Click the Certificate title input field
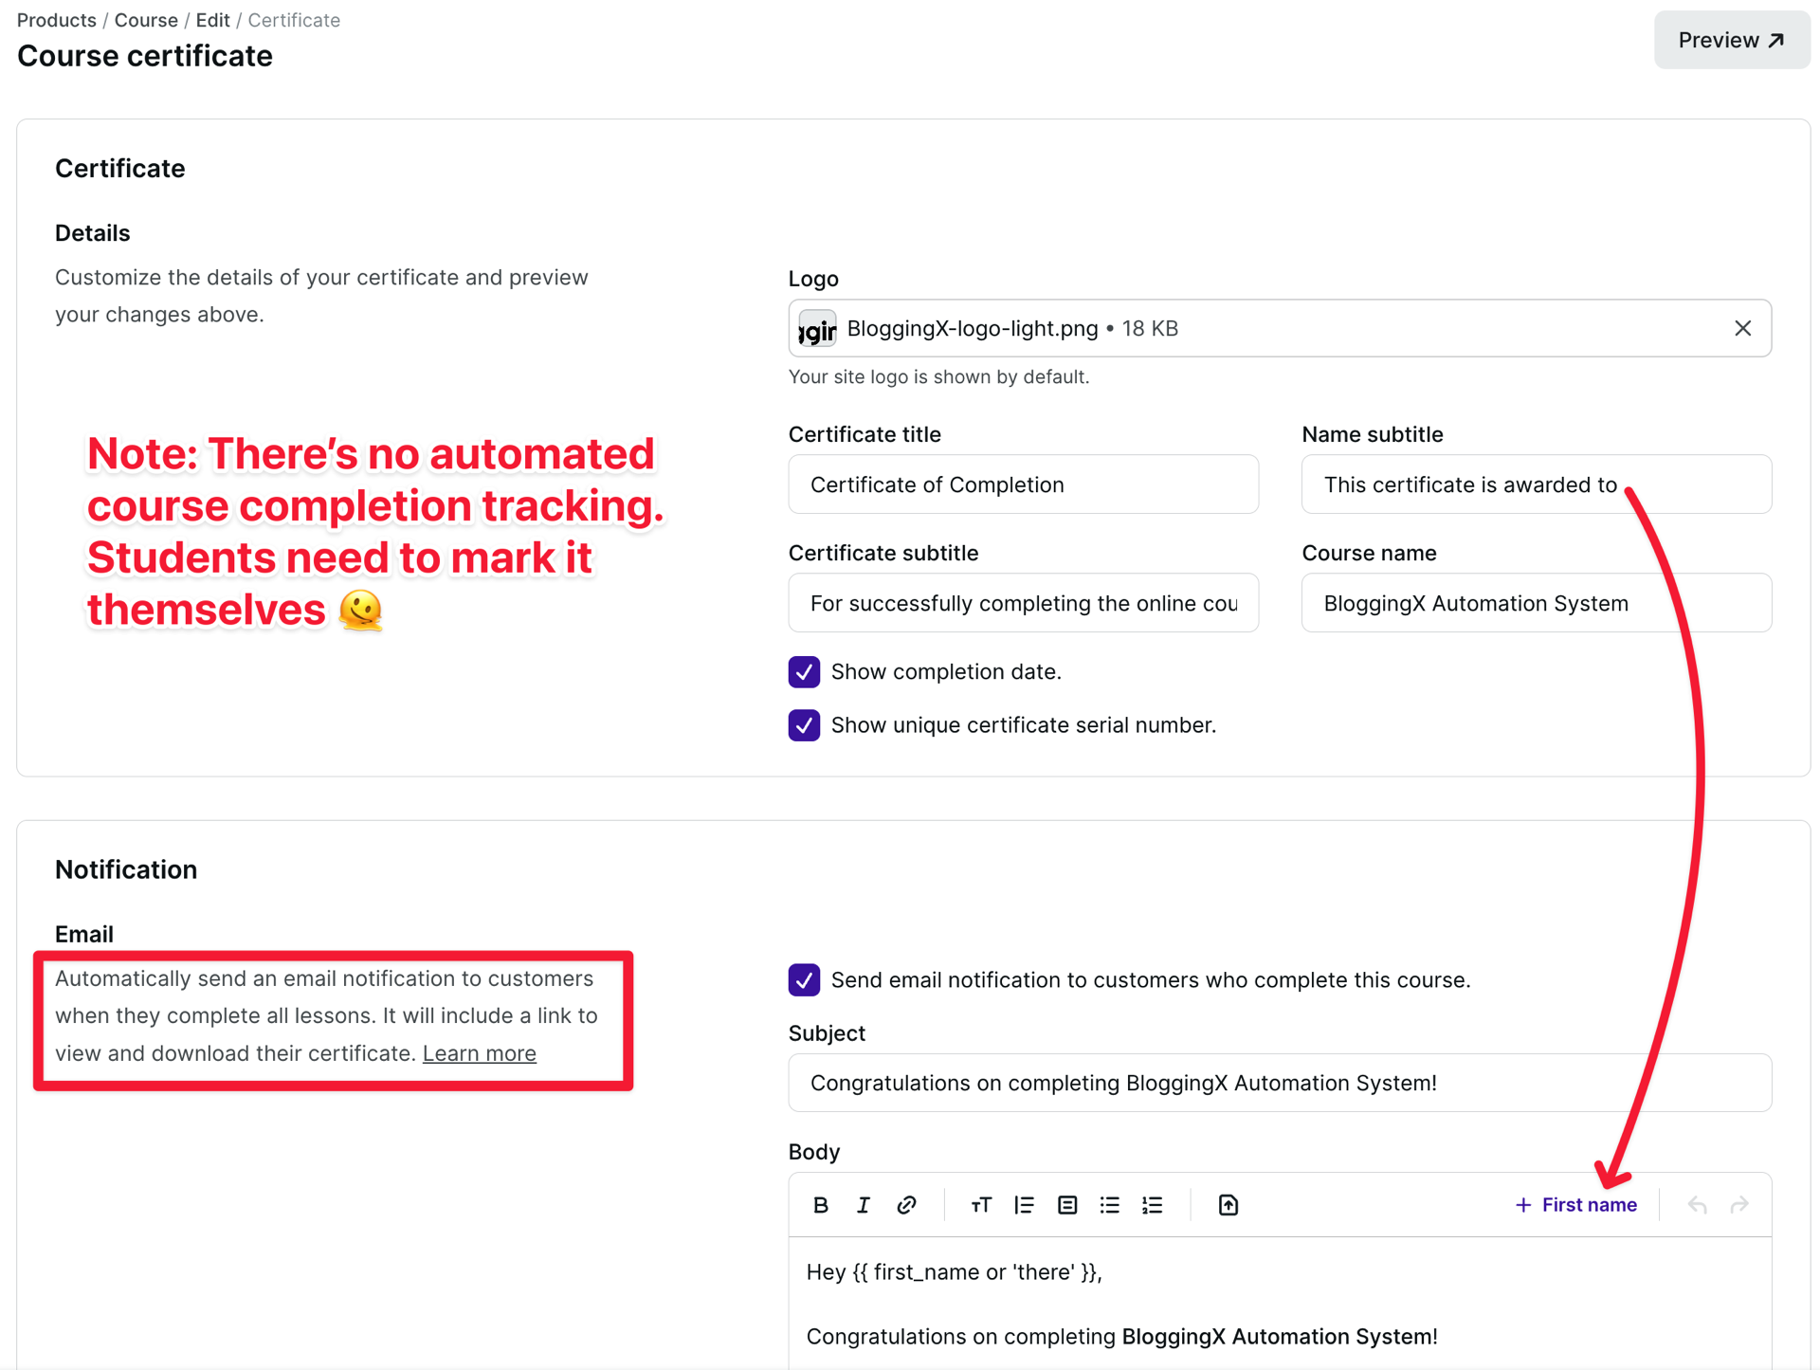 point(1023,484)
